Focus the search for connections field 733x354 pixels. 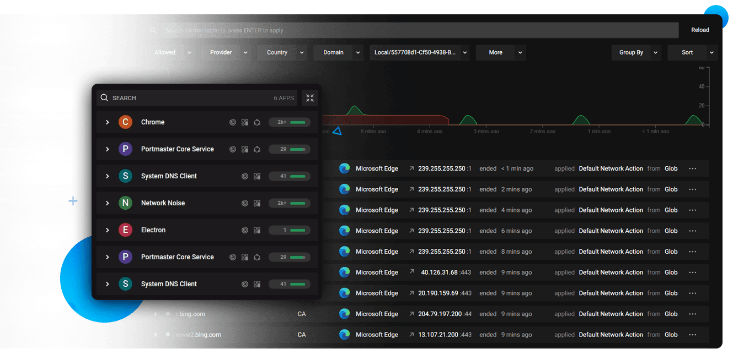pos(419,30)
